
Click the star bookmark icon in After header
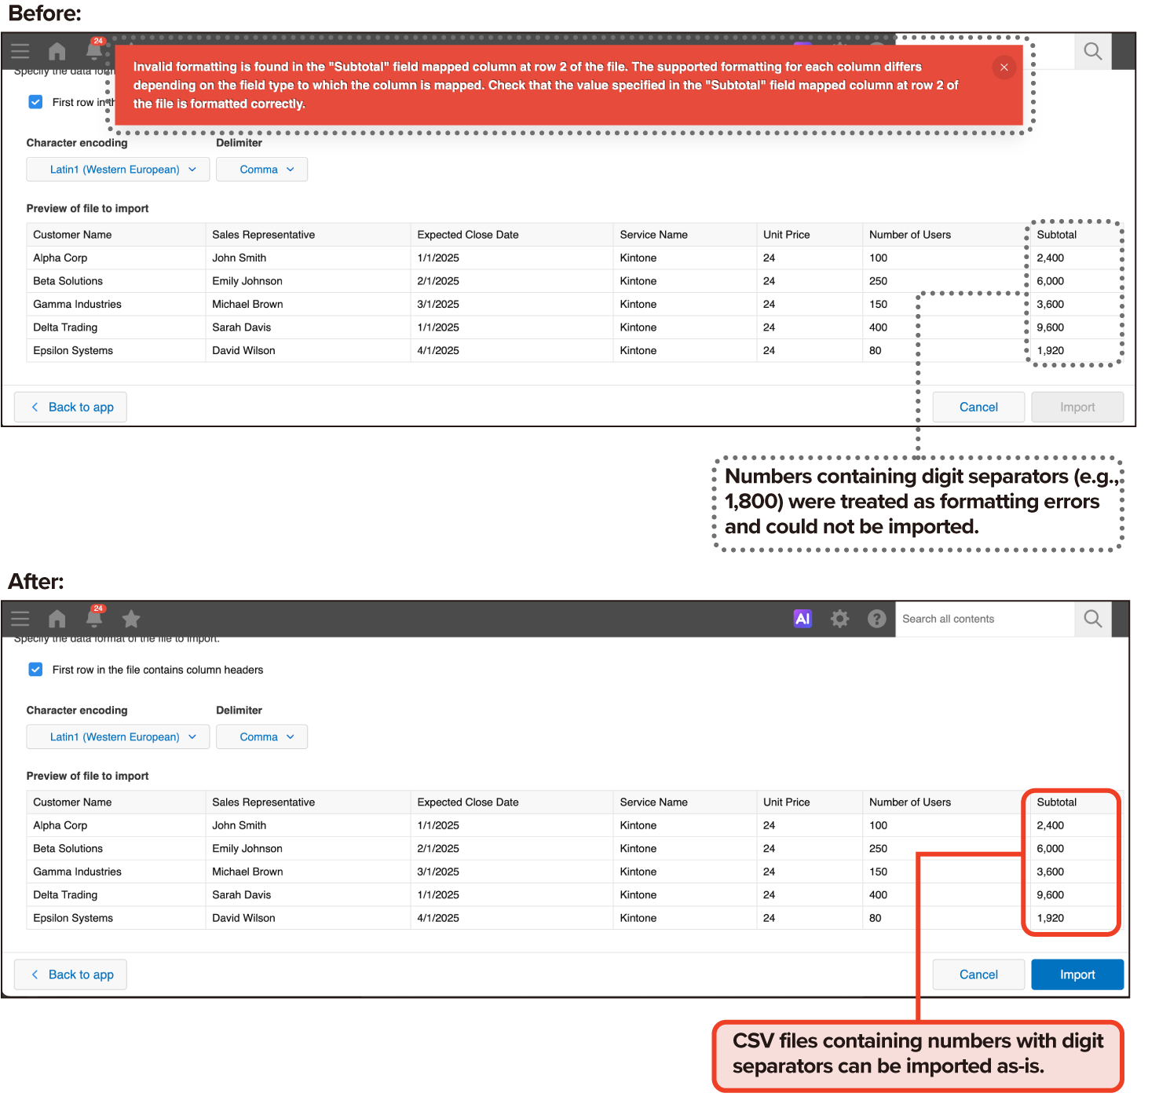point(131,619)
